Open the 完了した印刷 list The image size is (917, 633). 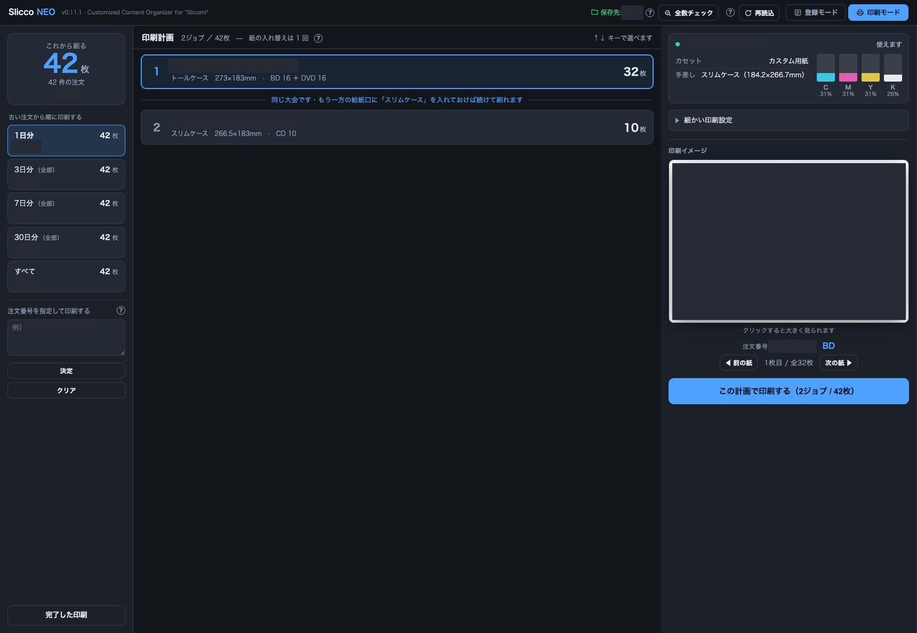[66, 615]
